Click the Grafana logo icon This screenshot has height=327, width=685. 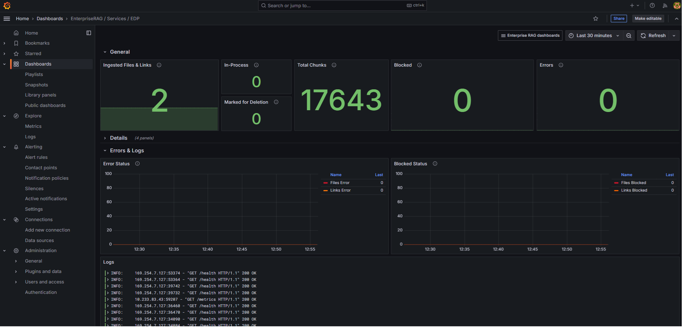7,6
